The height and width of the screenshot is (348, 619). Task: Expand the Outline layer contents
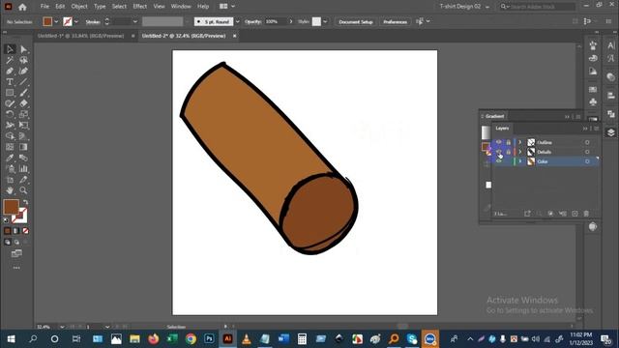tap(520, 142)
